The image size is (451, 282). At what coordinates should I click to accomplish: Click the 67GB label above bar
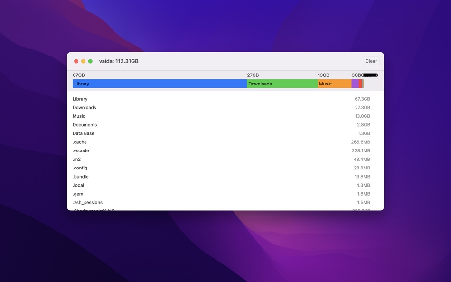(78, 75)
